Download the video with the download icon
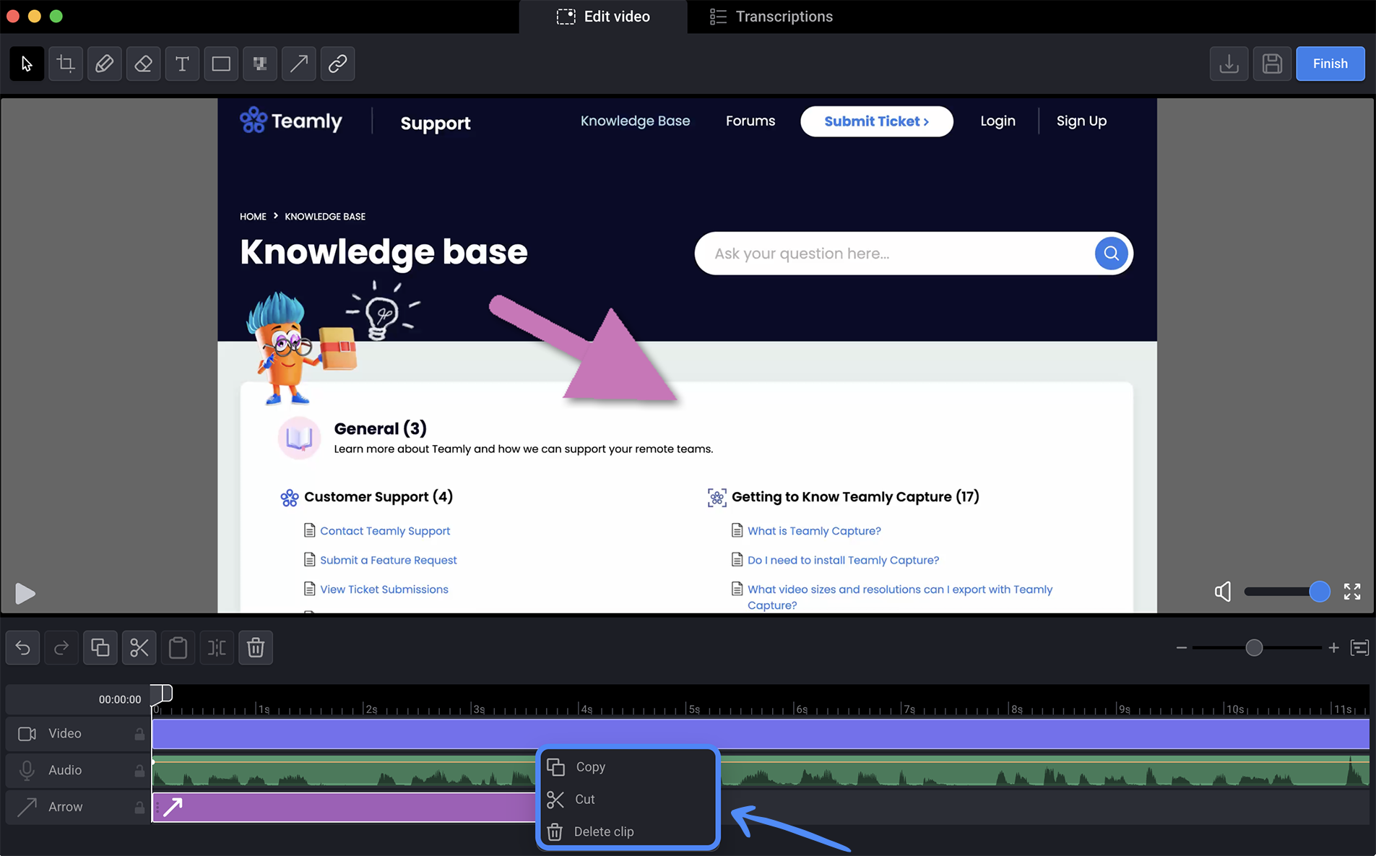Screen dimensions: 1376x856 (x=1229, y=64)
